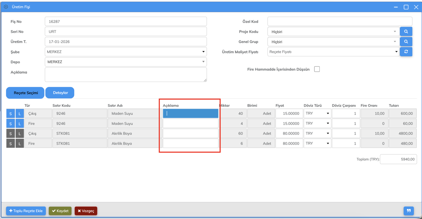422x219 pixels.
Task: Click the Üretim T. date field
Action: [x=126, y=42]
